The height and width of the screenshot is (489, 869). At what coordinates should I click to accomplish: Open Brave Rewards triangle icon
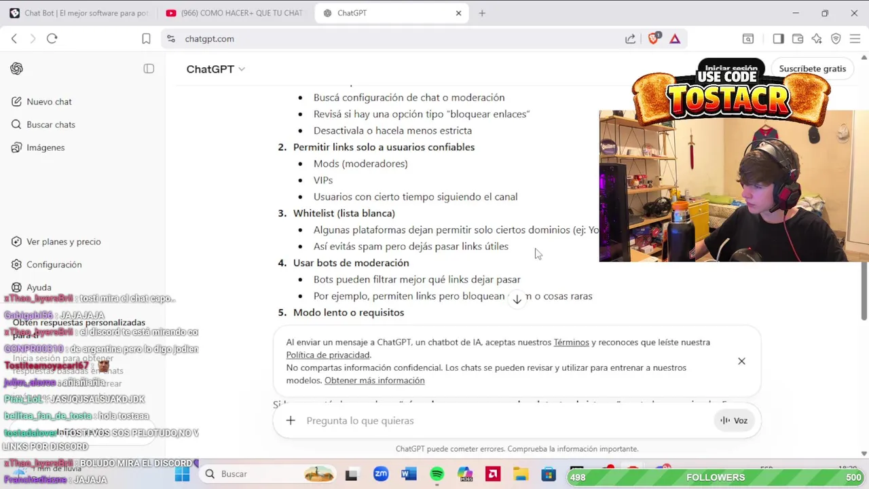coord(675,39)
